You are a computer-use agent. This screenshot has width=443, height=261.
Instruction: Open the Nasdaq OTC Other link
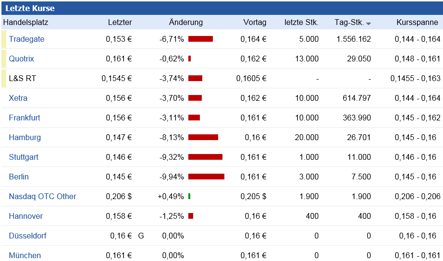[x=42, y=196]
